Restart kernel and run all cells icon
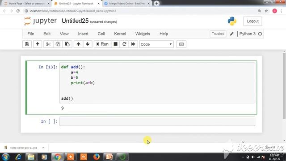 pos(133,44)
